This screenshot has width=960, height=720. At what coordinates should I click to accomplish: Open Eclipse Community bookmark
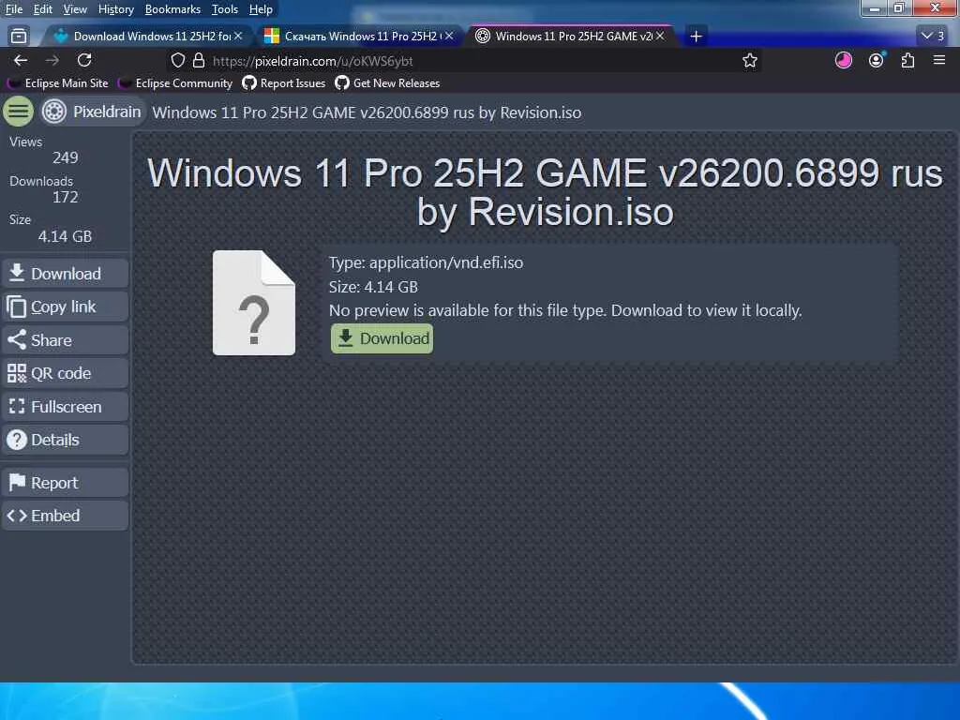176,83
